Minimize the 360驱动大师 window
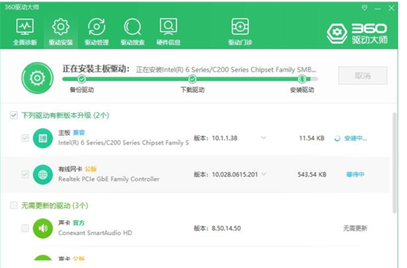 click(378, 8)
